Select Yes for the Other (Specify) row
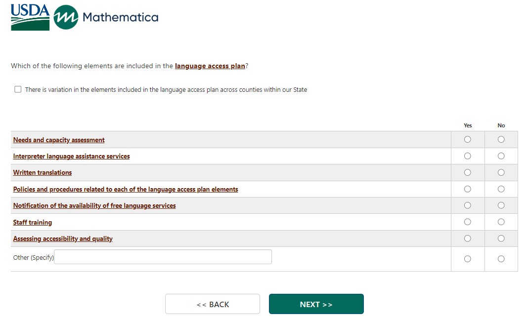Image resolution: width=529 pixels, height=317 pixels. (468, 259)
